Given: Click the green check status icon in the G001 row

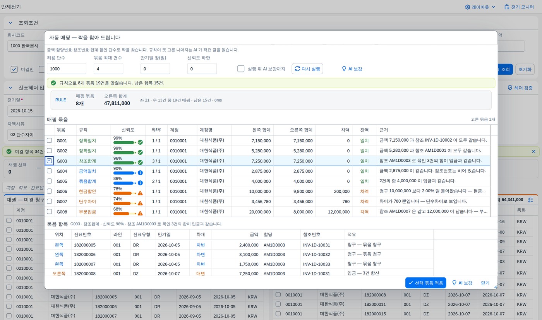Looking at the screenshot, I should [x=140, y=142].
